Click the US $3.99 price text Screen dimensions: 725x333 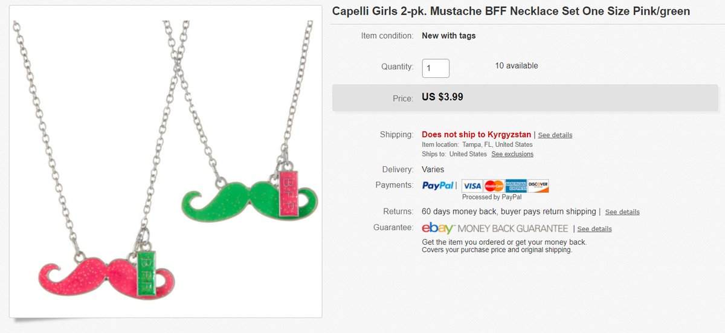click(442, 97)
